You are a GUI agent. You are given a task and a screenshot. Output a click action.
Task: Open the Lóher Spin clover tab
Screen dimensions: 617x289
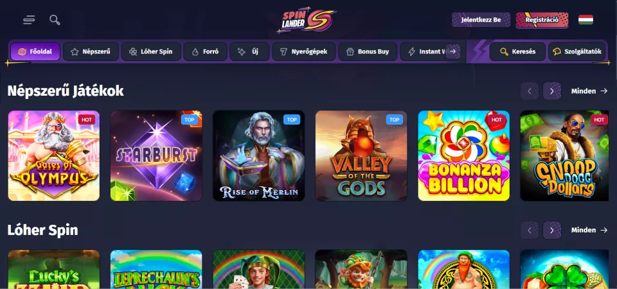click(x=151, y=51)
